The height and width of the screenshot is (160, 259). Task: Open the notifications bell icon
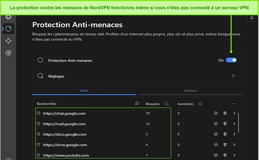click(251, 18)
